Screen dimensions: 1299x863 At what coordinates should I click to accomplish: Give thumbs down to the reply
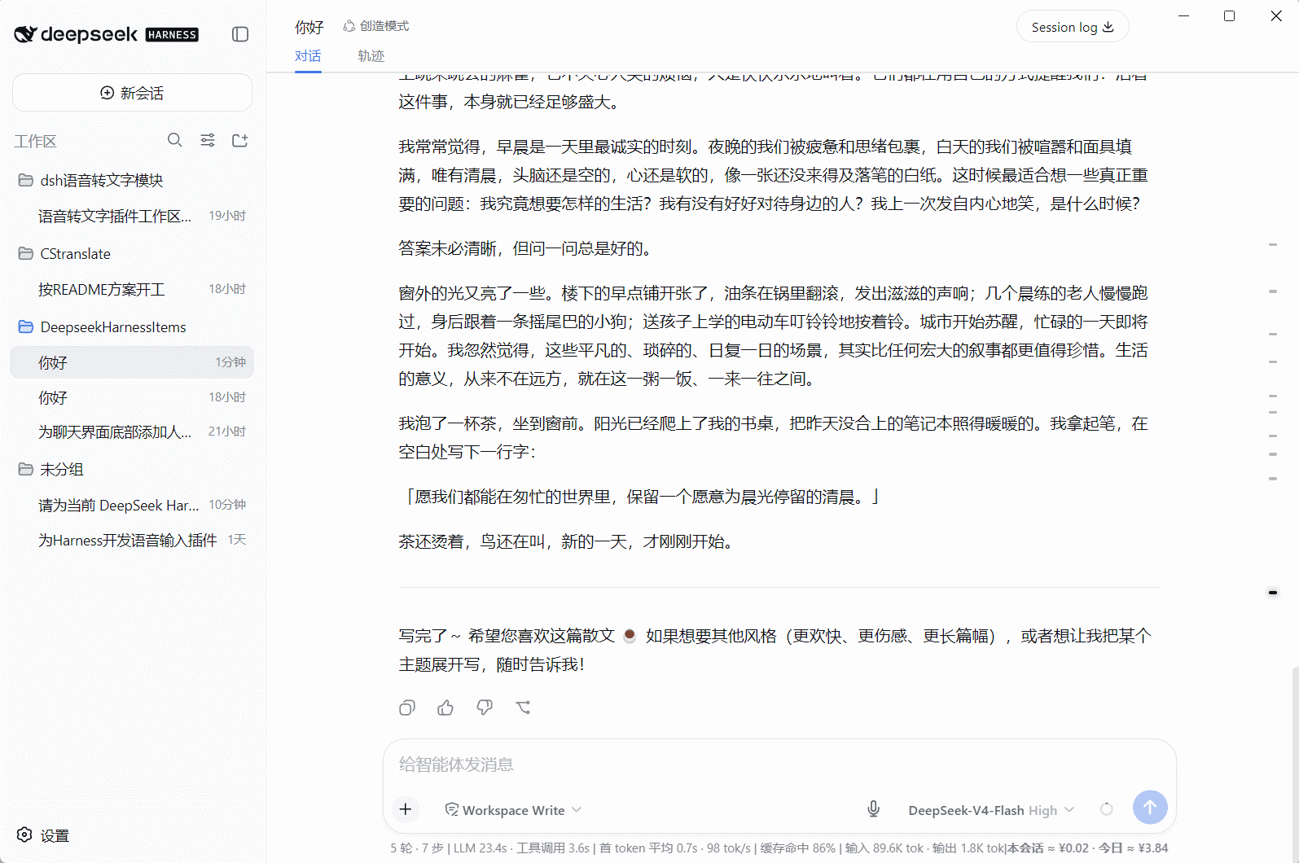(485, 707)
